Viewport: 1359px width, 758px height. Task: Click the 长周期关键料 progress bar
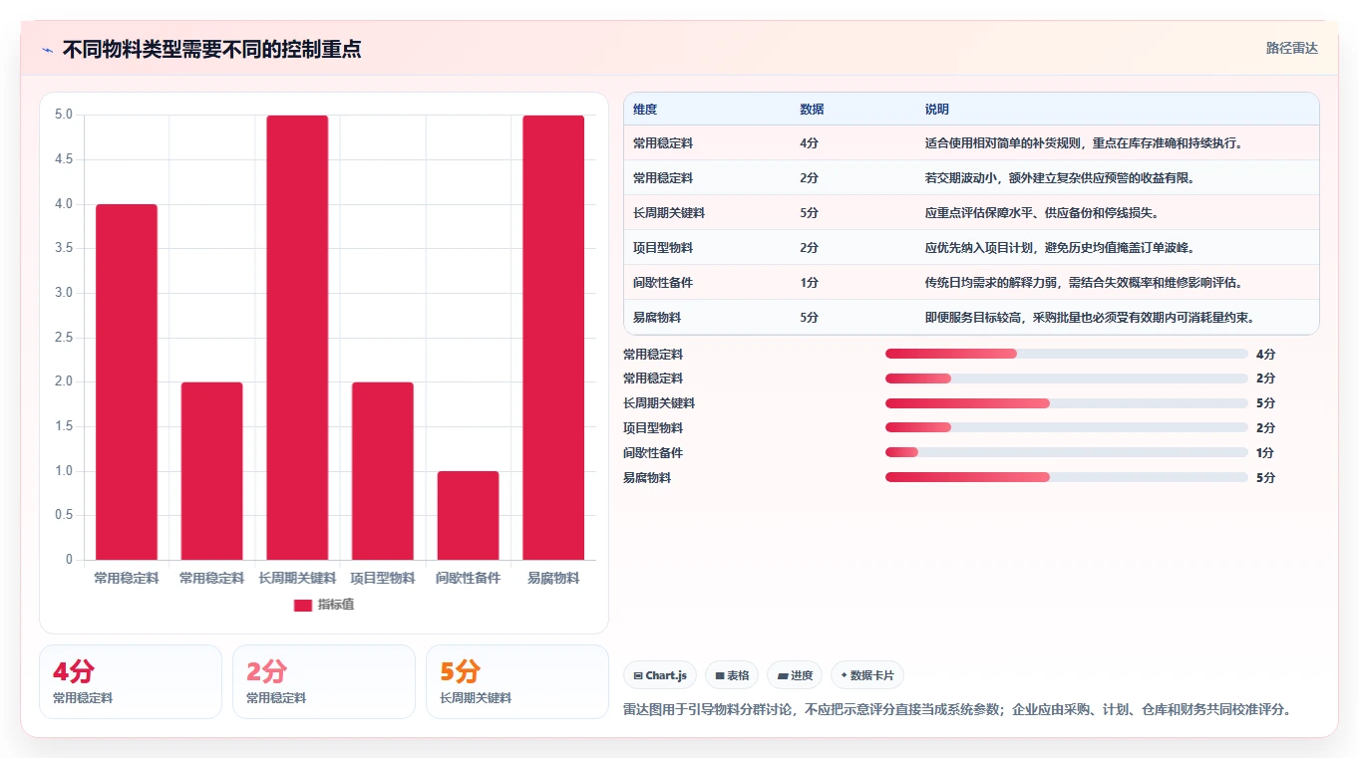point(1067,403)
